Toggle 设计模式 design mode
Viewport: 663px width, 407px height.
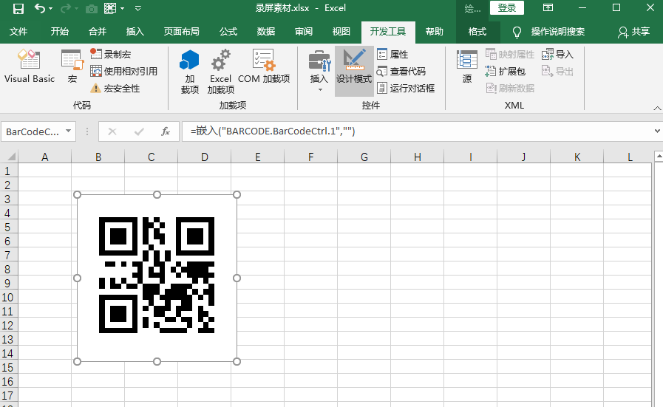pos(354,71)
